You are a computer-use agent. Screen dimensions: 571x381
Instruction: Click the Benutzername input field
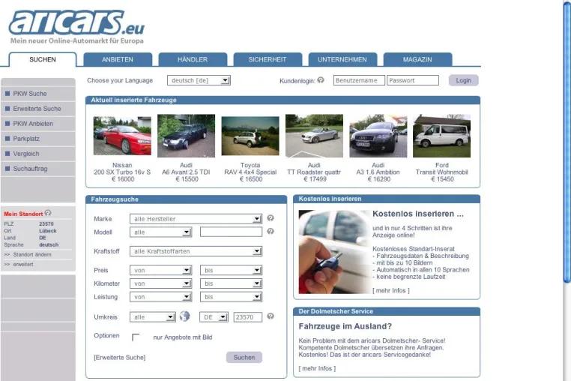coord(359,80)
